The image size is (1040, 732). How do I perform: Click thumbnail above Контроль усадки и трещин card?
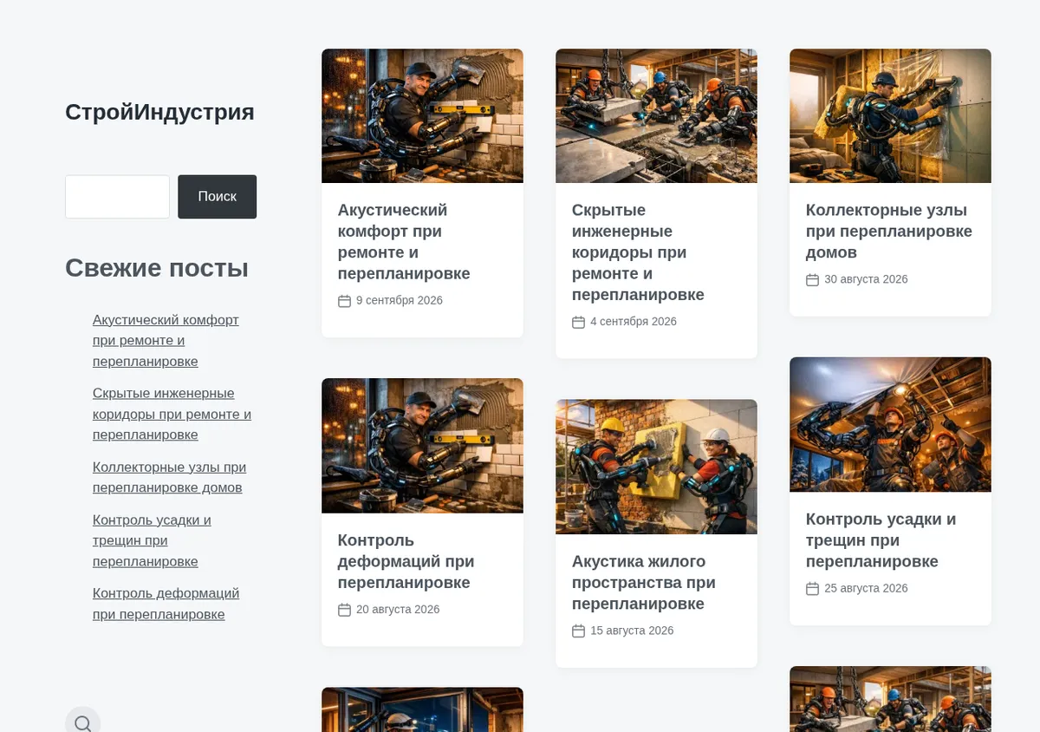[890, 424]
